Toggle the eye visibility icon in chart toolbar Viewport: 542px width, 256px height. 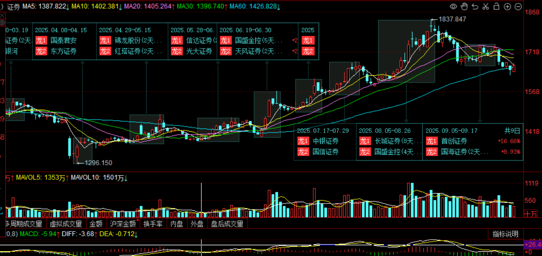(x=453, y=6)
